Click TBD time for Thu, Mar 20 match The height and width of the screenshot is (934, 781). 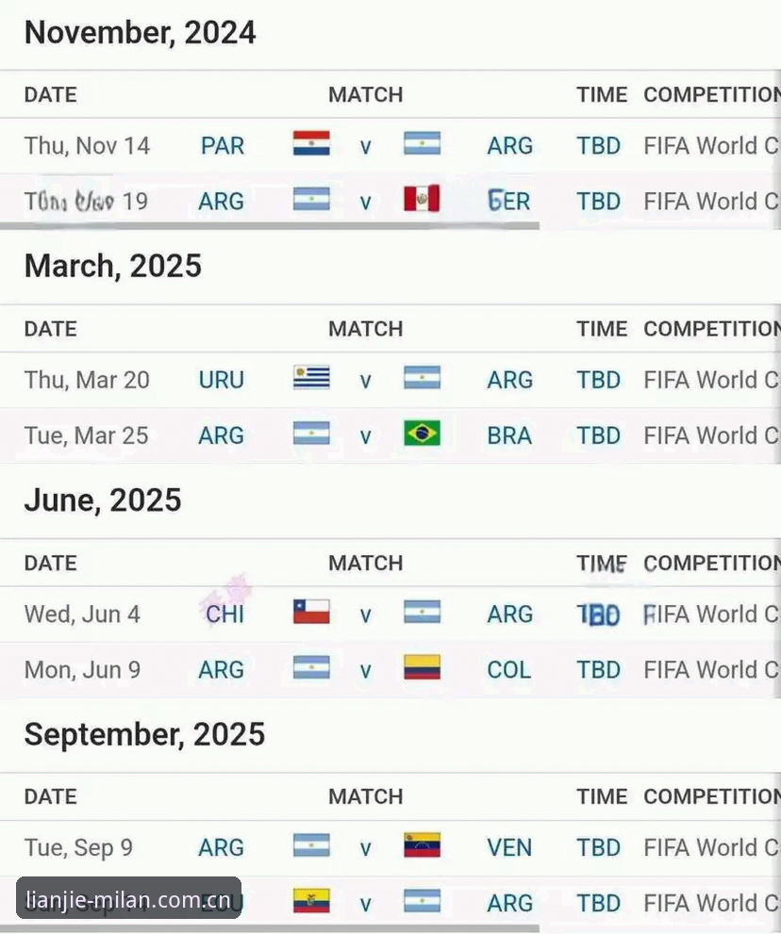coord(599,380)
